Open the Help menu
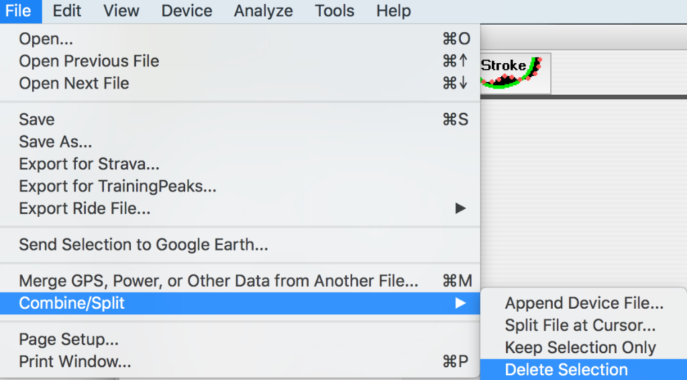This screenshot has width=687, height=380. click(393, 11)
